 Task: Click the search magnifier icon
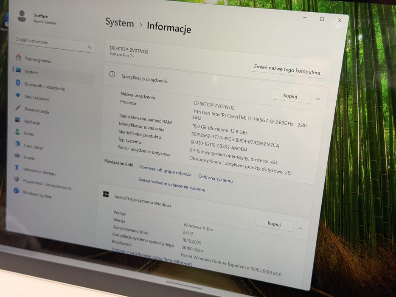coord(90,47)
